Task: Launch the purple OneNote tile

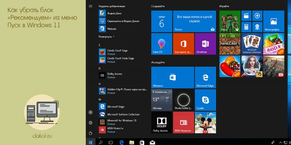Action: pos(206,44)
